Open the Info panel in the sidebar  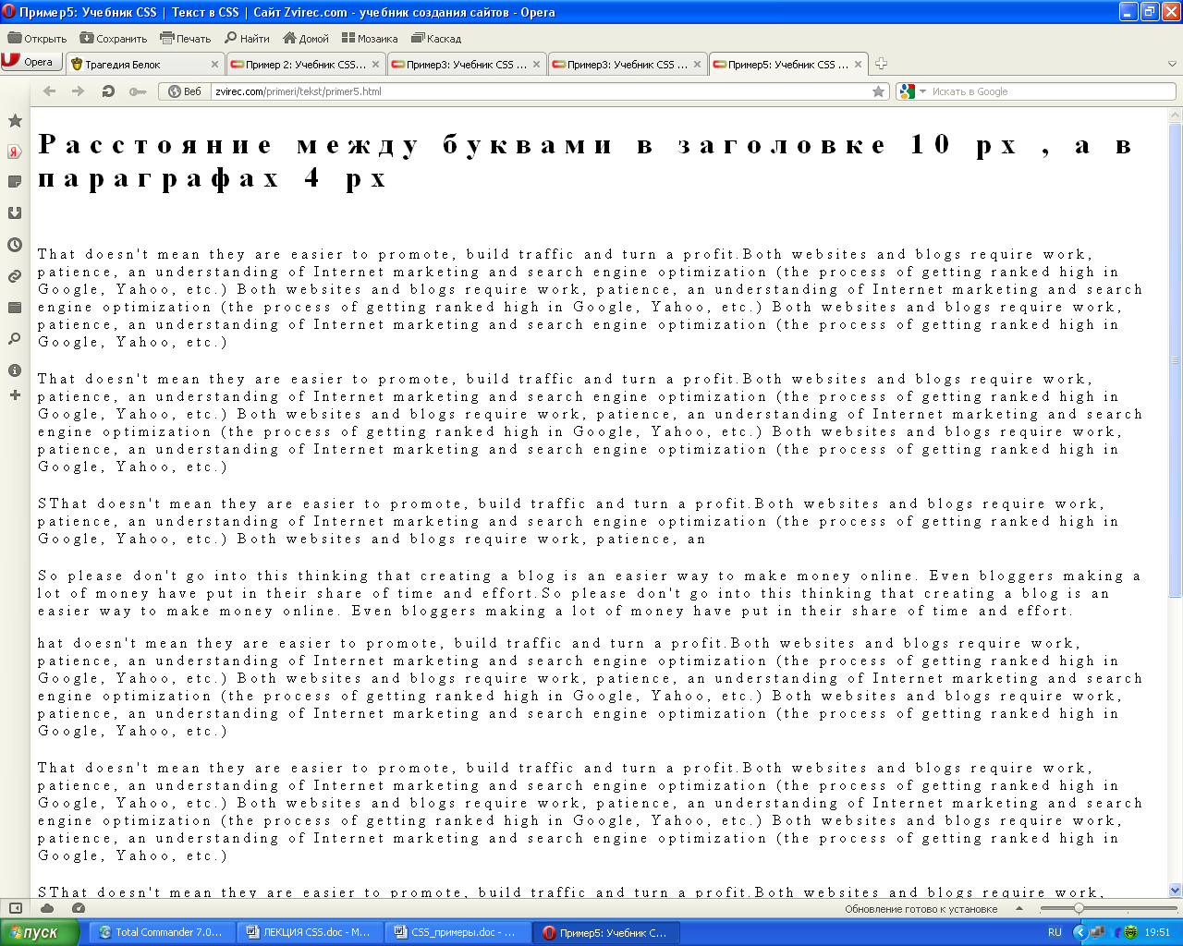pyautogui.click(x=15, y=370)
